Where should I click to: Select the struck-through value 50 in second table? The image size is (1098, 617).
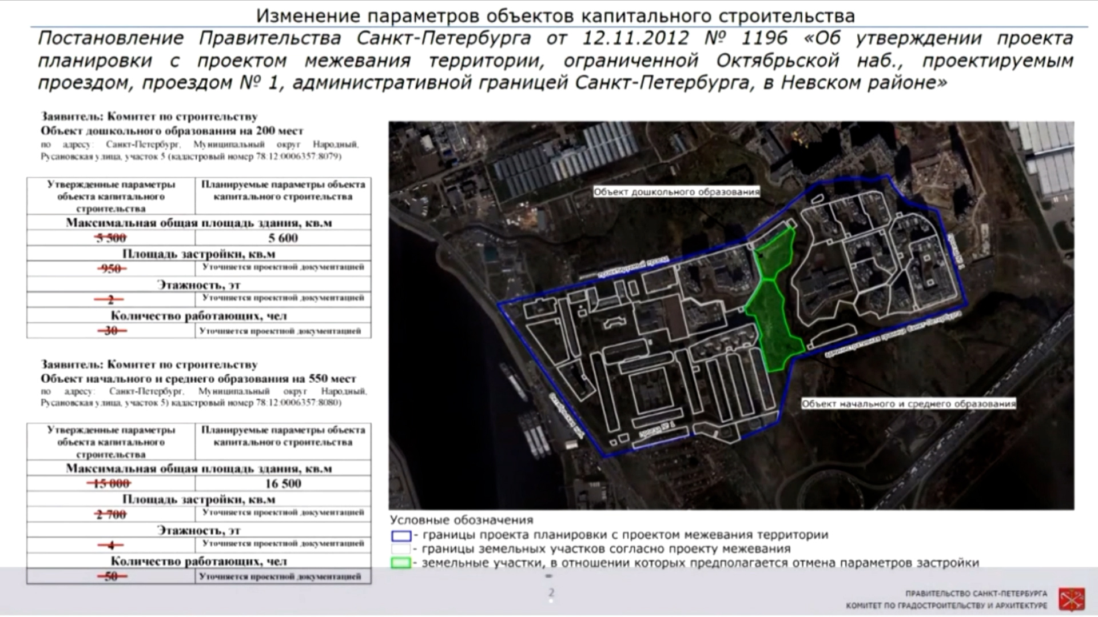click(x=111, y=576)
